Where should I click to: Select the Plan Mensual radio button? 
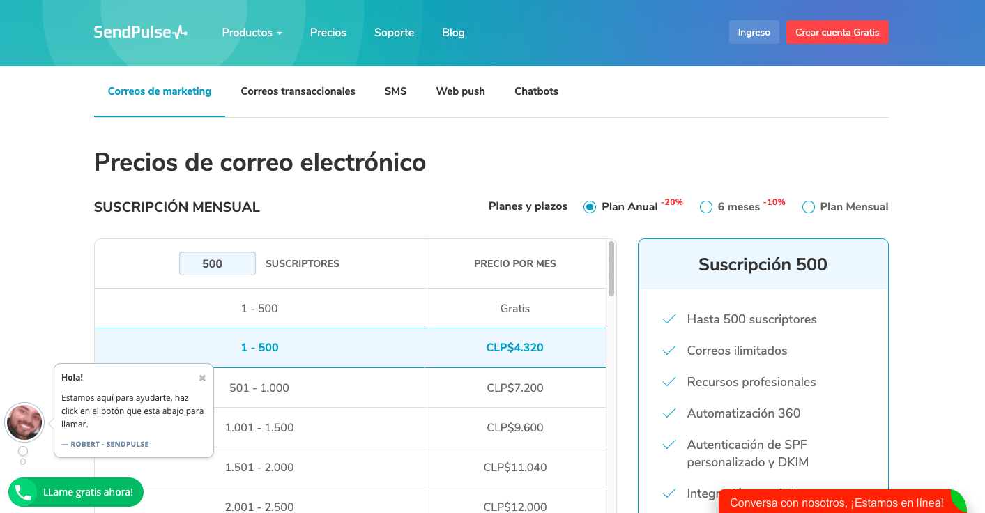[x=809, y=207]
